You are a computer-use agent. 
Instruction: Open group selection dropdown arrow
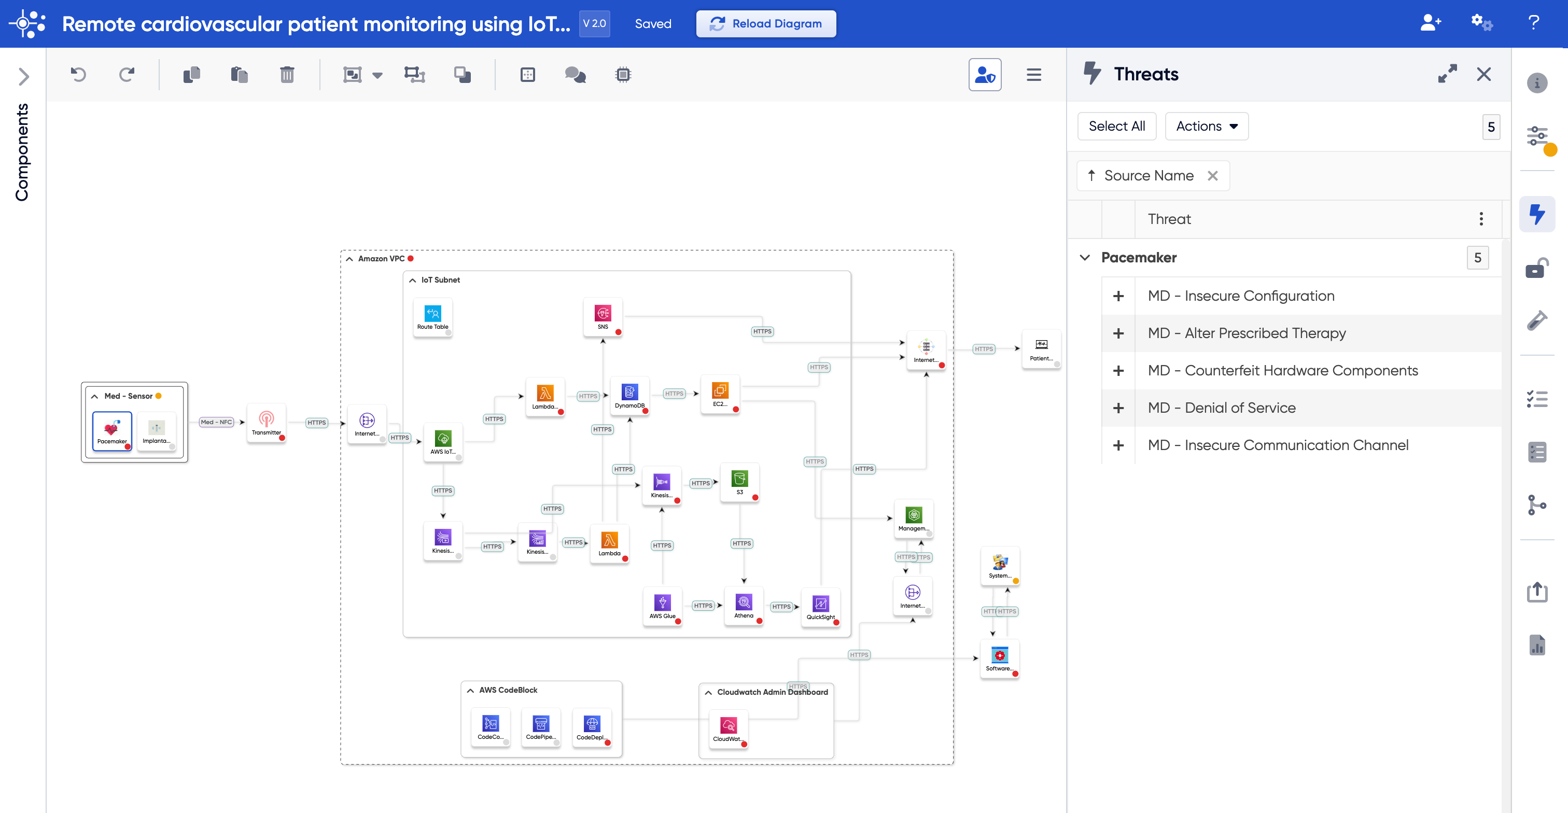click(377, 76)
